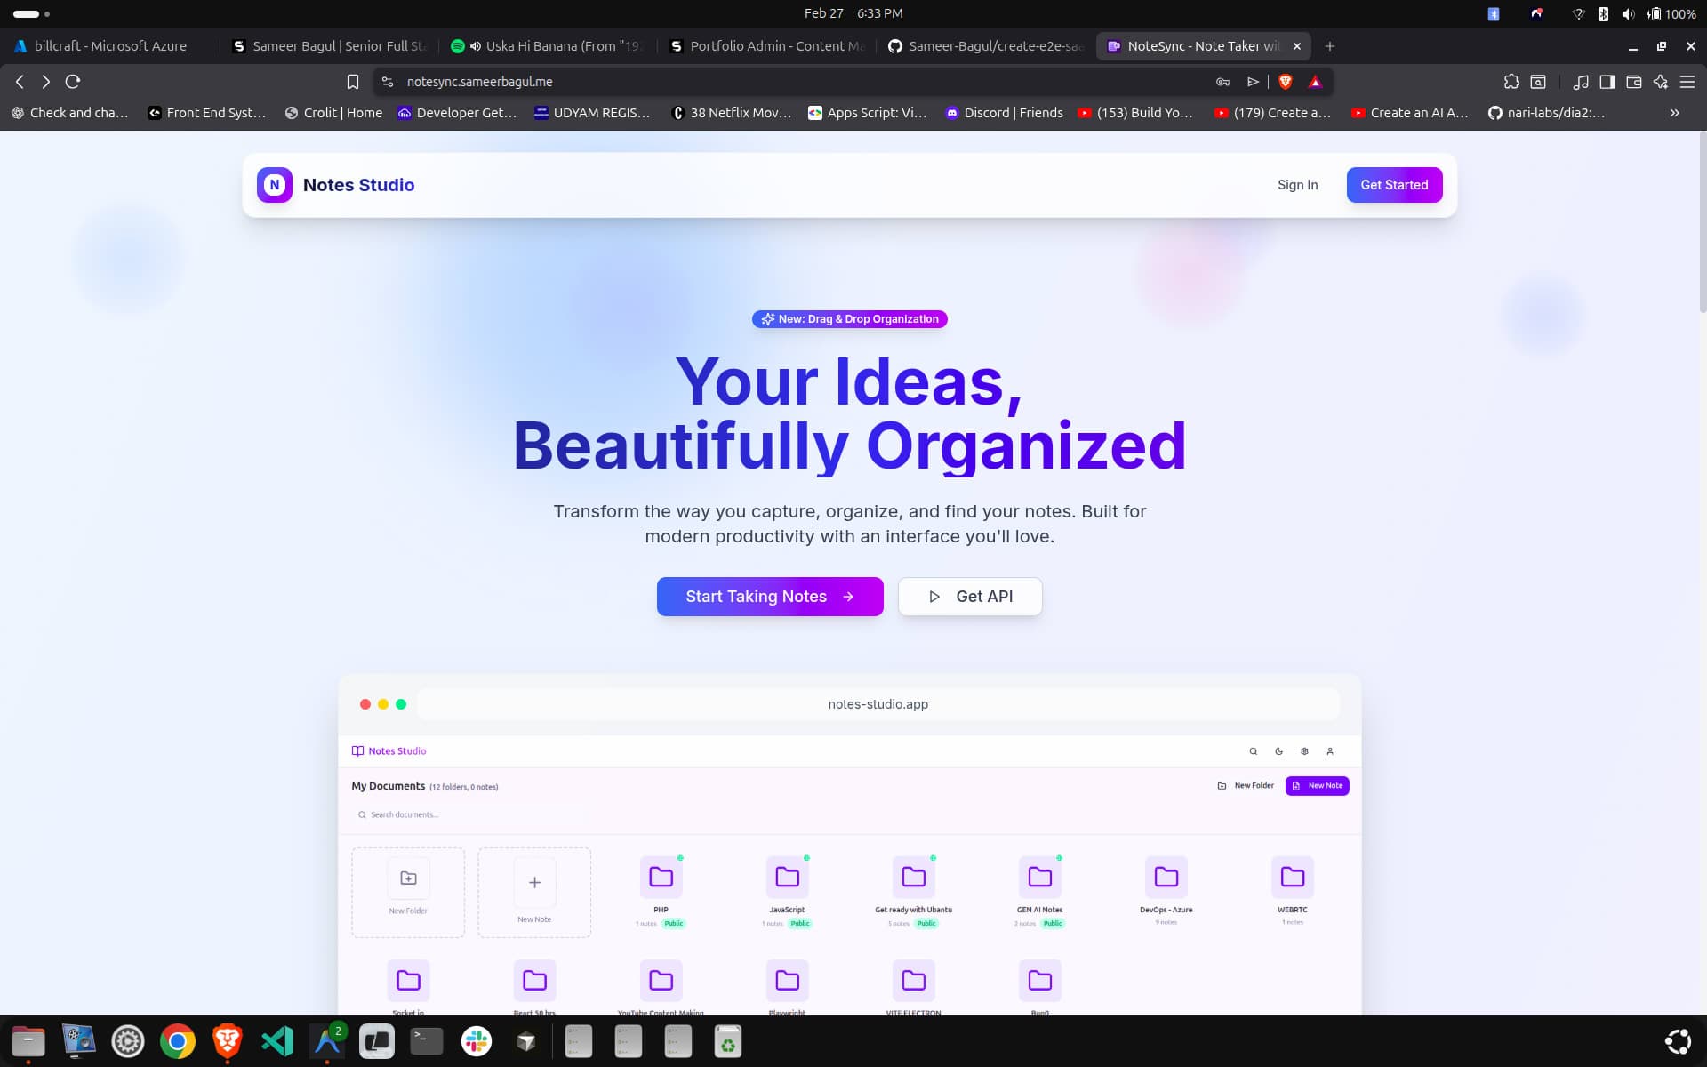This screenshot has height=1067, width=1707.
Task: Open the browser hamburger menu
Action: tap(1687, 81)
